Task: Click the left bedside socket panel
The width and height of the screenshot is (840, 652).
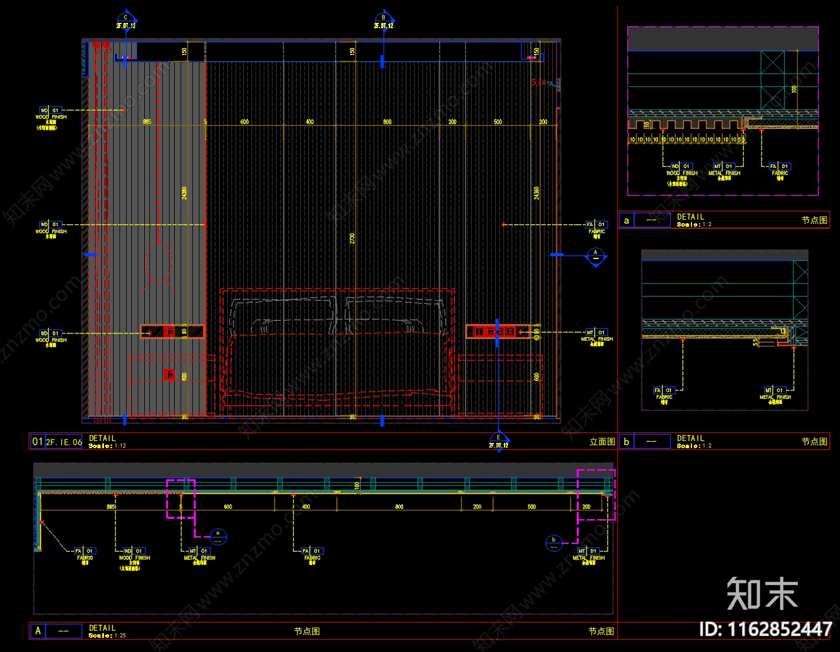Action: click(x=172, y=332)
